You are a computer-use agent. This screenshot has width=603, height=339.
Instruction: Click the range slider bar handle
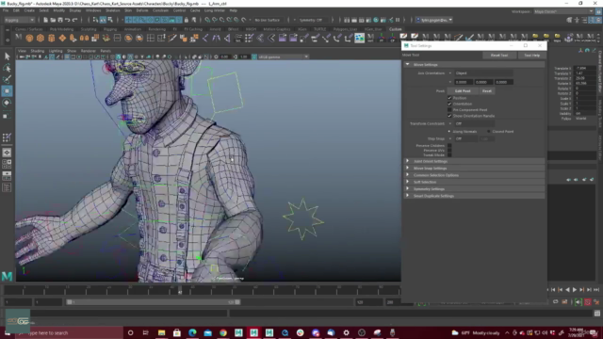[153, 302]
